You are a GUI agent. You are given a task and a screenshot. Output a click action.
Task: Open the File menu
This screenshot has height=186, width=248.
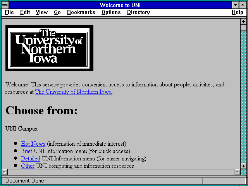(x=9, y=12)
